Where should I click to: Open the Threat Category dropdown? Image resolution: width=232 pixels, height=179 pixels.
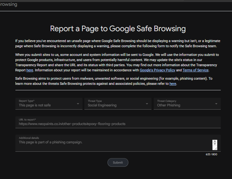click(187, 103)
